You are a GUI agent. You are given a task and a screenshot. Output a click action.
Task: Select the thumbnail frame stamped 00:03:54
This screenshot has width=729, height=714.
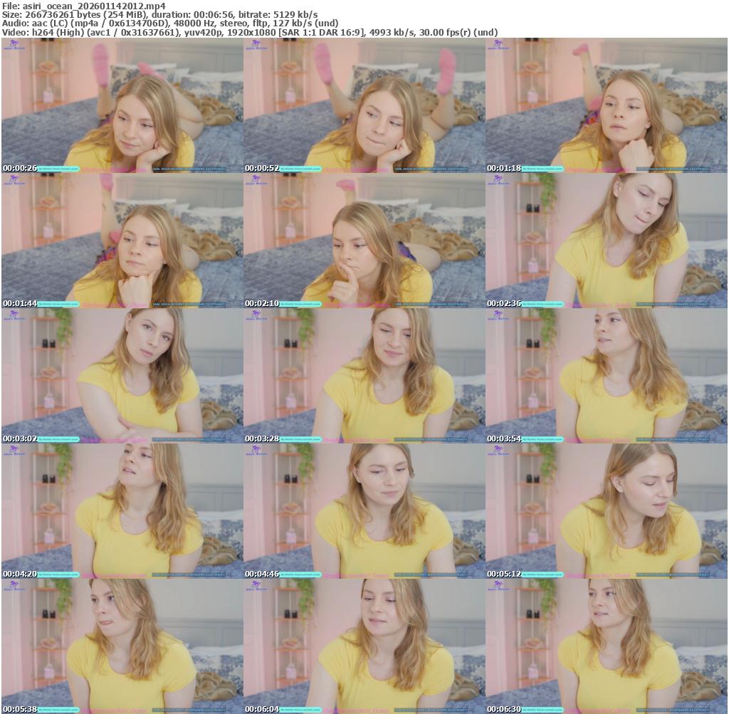click(607, 376)
